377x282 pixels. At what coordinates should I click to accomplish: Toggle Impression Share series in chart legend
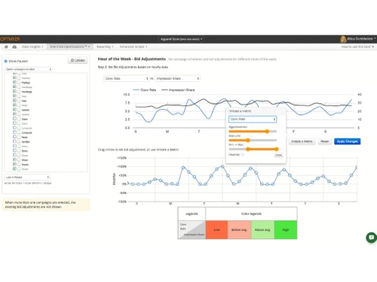tap(178, 90)
